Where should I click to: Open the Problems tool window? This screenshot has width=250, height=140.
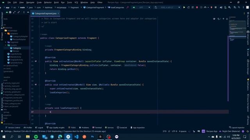click(84, 128)
